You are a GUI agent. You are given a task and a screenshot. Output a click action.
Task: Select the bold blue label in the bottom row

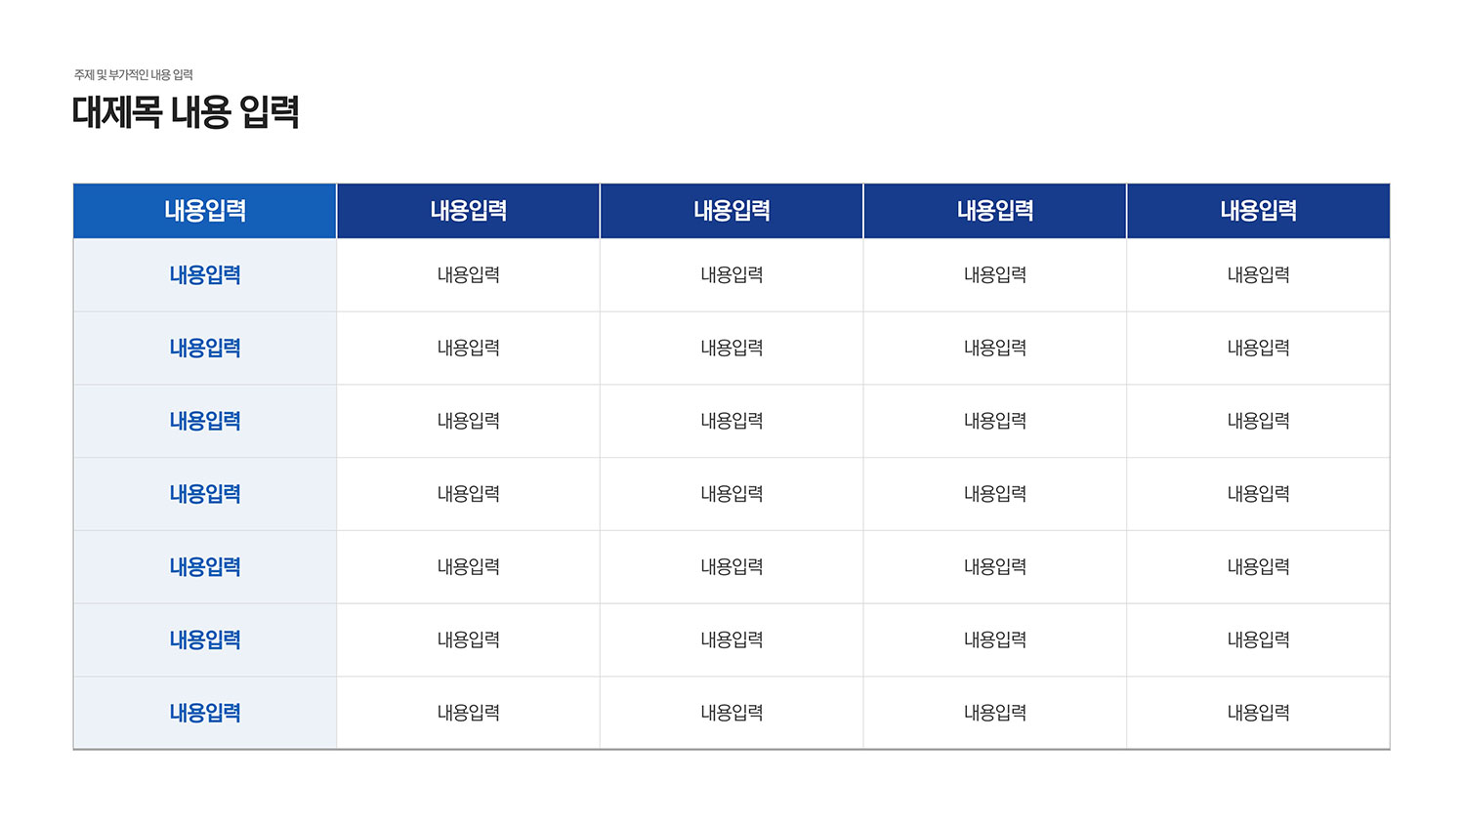tap(205, 713)
